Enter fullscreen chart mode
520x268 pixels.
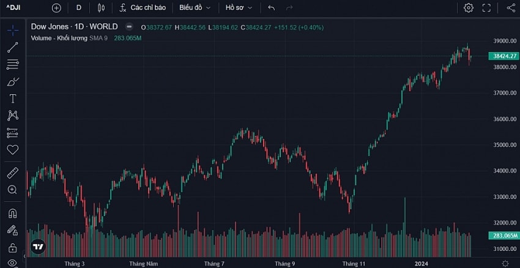[486, 7]
